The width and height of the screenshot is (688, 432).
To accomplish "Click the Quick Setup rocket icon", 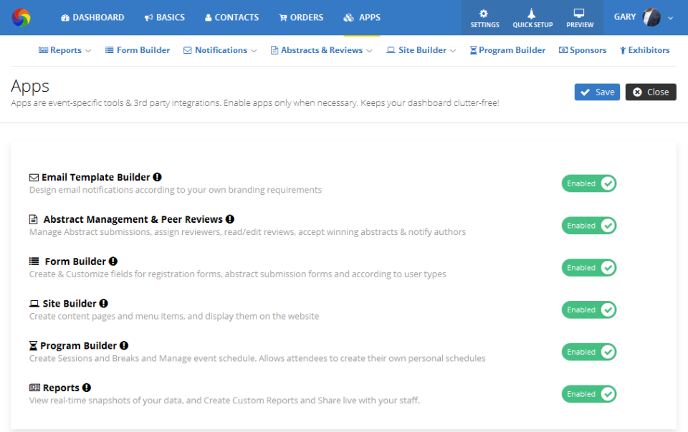I will pos(532,12).
